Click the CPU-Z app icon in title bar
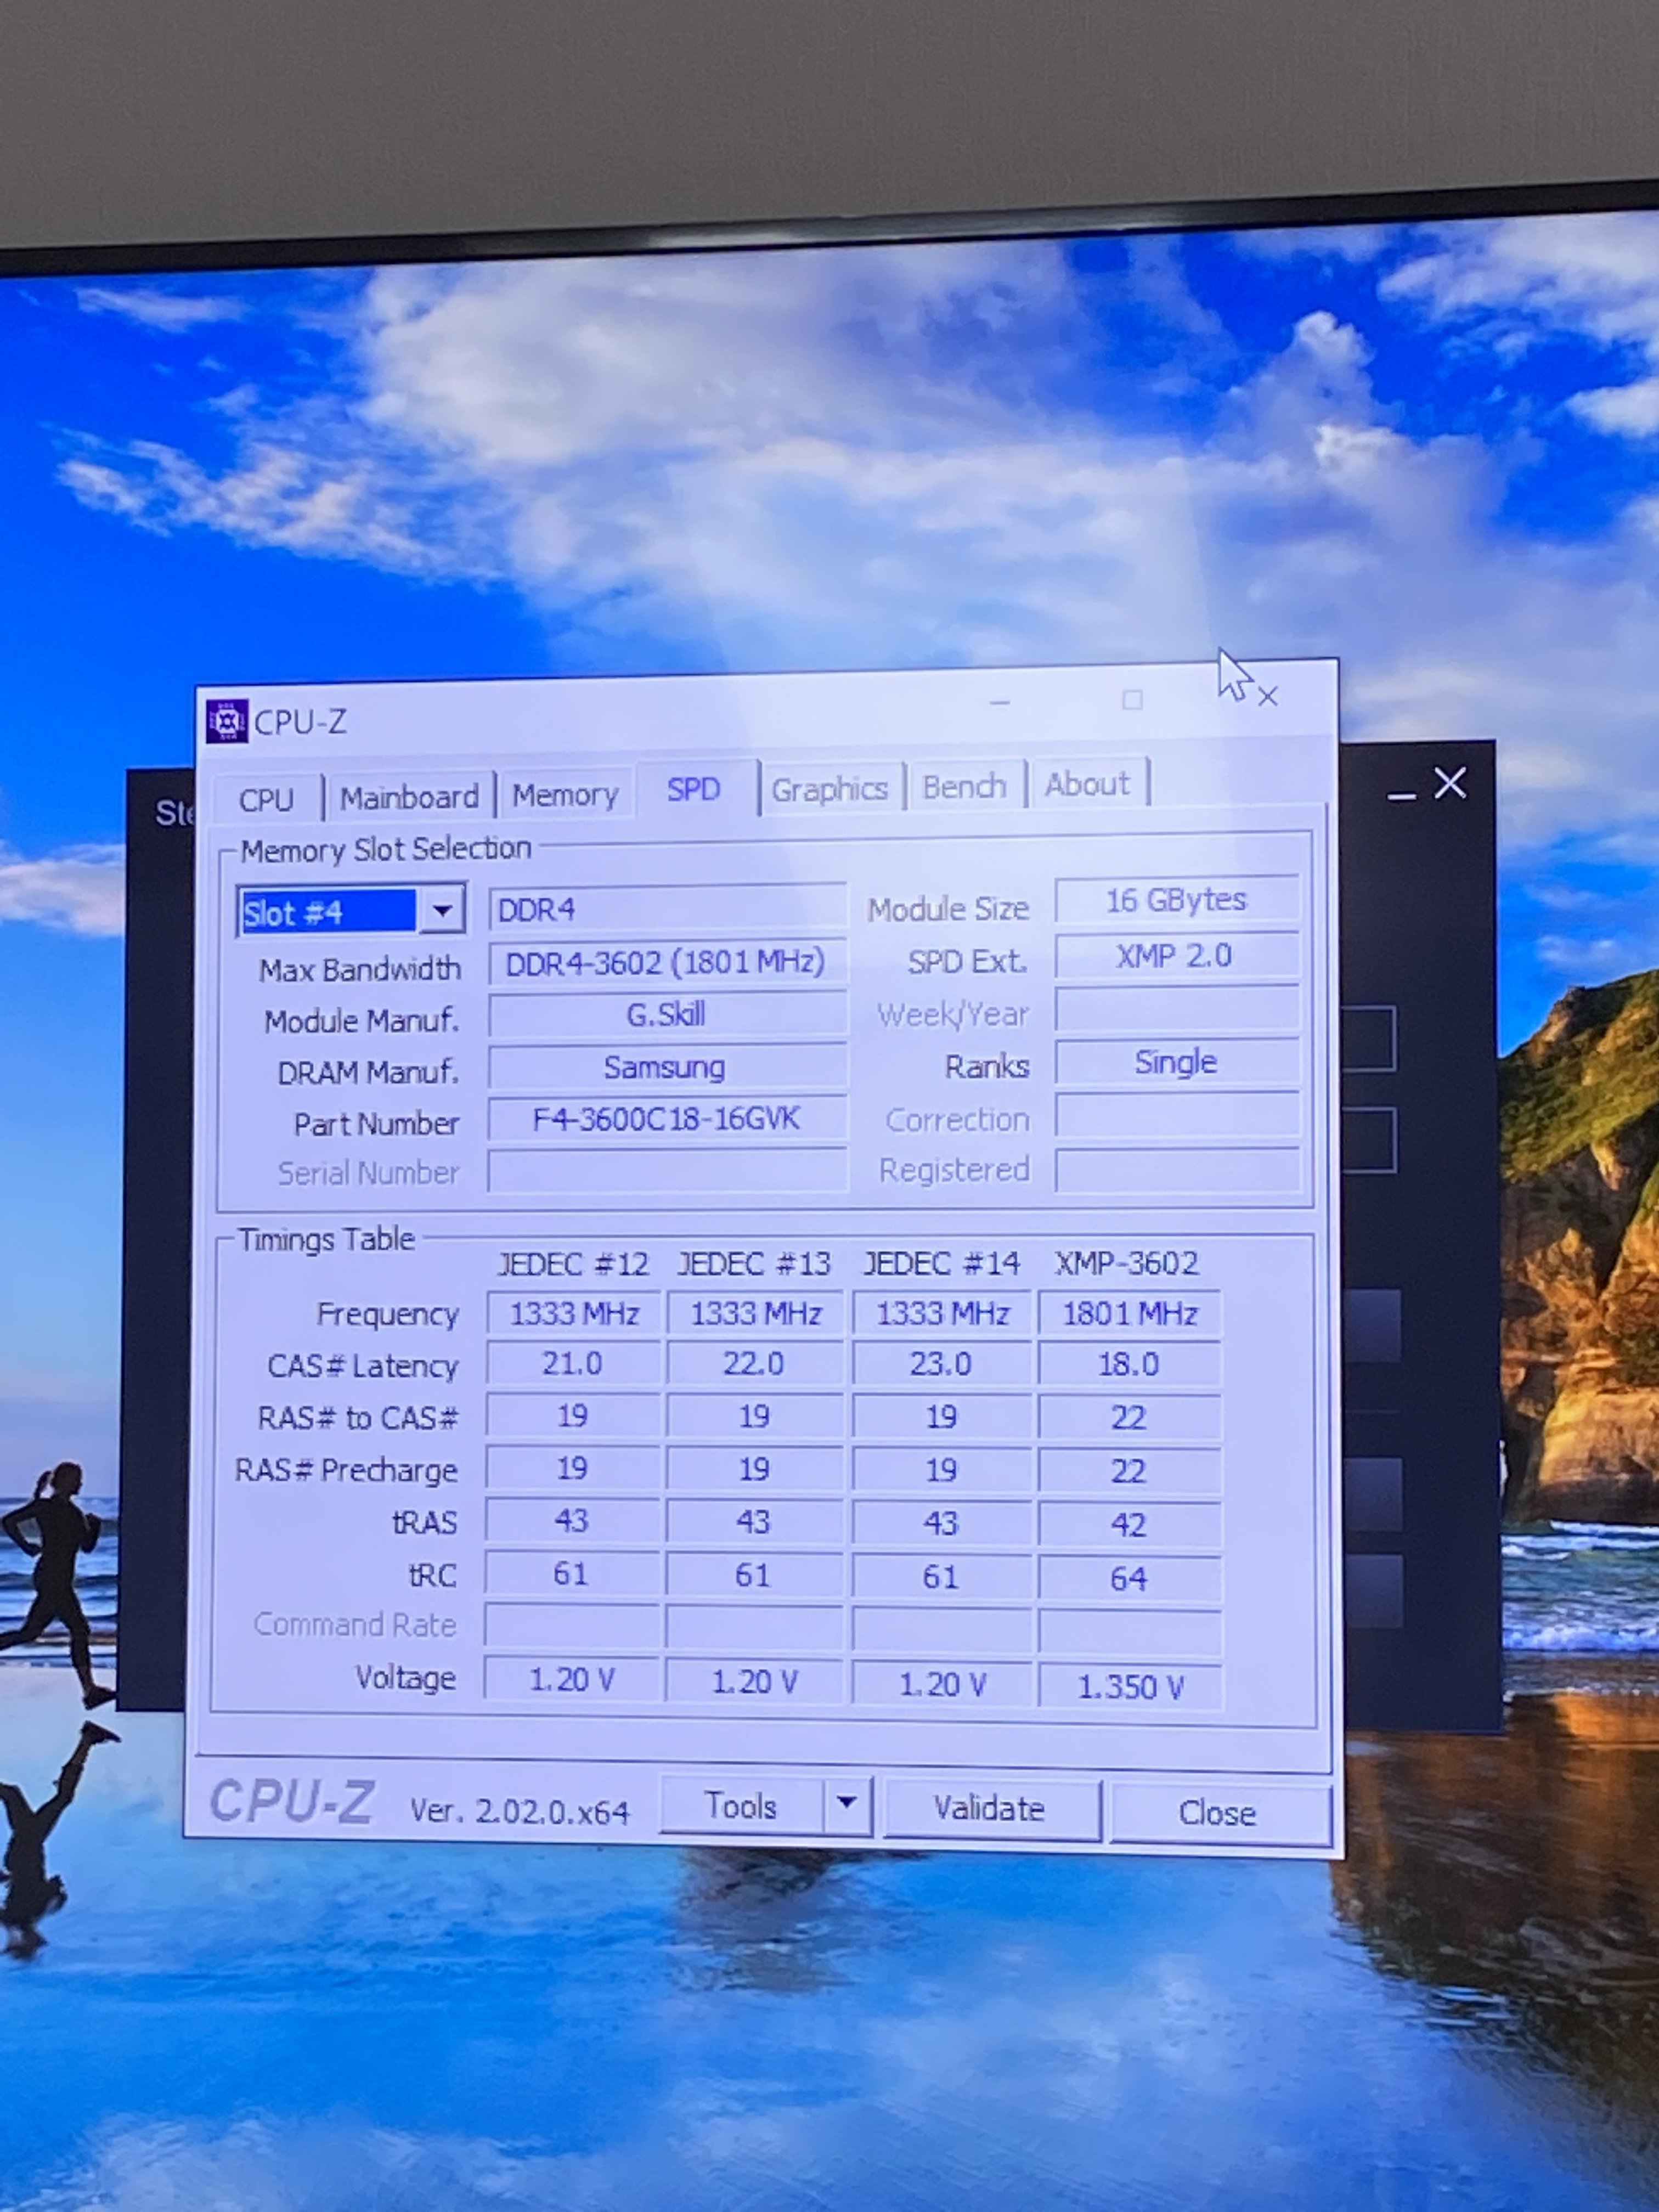 coord(226,721)
